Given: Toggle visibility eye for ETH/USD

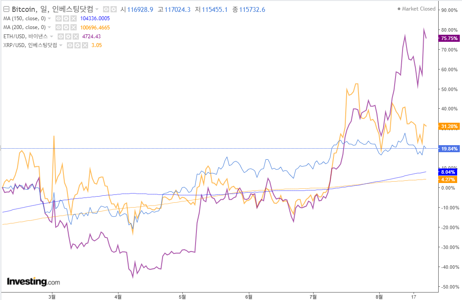Looking at the screenshot, I should [x=61, y=37].
